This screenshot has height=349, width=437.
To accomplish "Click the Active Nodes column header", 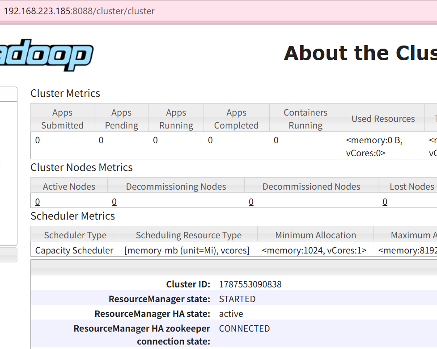I will [69, 186].
